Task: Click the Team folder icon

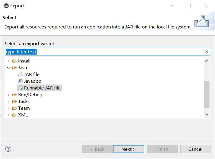Action: [x=14, y=108]
